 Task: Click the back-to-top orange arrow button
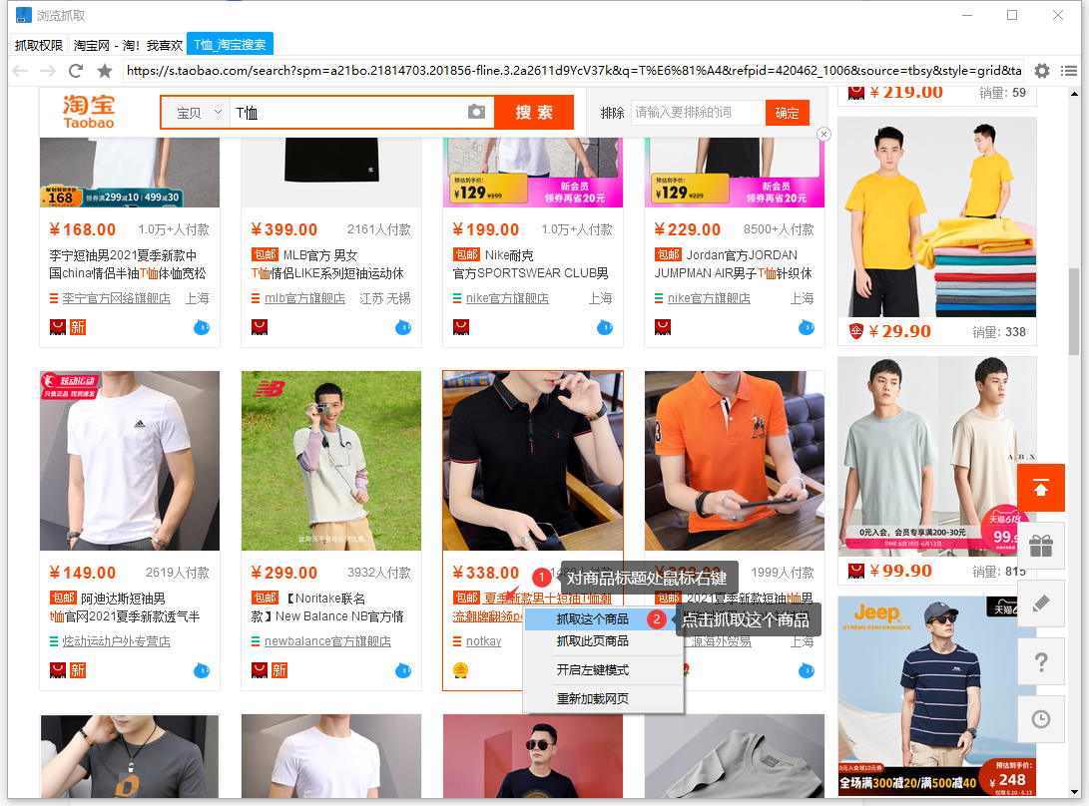pos(1041,489)
